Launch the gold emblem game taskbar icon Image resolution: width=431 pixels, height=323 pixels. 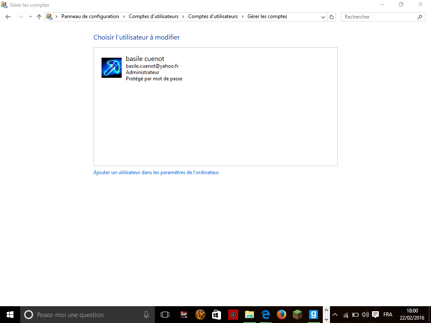200,315
